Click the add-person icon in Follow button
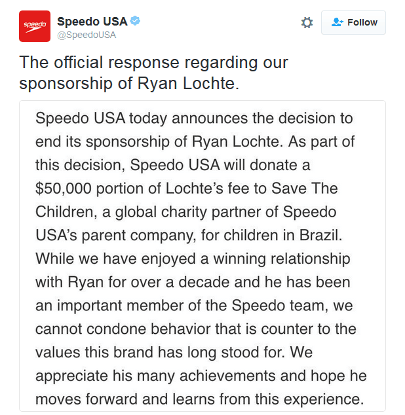Image resolution: width=405 pixels, height=415 pixels. [337, 22]
